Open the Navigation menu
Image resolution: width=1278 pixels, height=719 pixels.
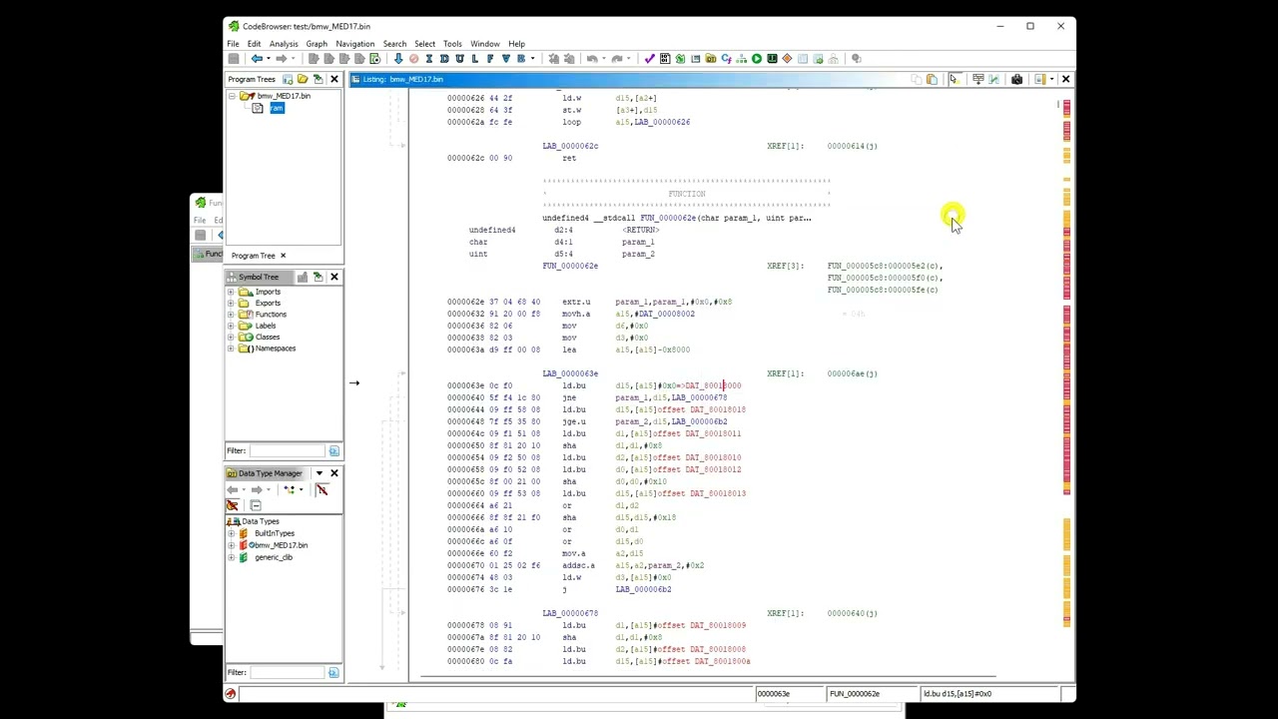click(x=355, y=44)
